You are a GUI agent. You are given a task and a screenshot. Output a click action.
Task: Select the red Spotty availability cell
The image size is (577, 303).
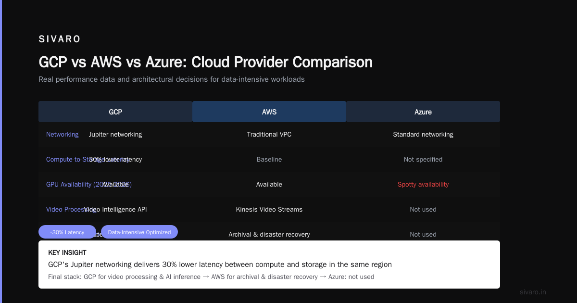(423, 185)
